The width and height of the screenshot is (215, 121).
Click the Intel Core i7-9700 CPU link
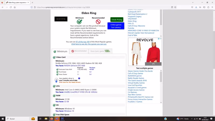(x=81, y=92)
